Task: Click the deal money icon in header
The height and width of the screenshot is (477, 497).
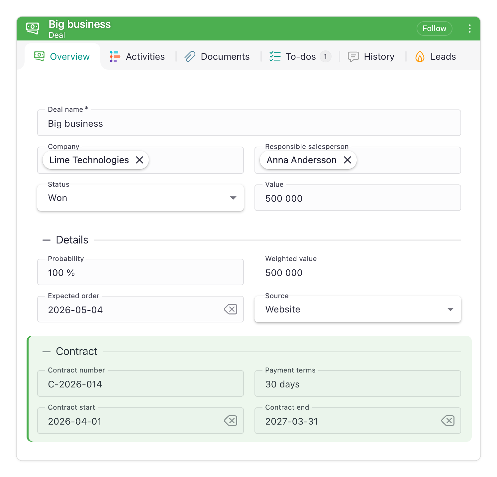Action: tap(33, 28)
